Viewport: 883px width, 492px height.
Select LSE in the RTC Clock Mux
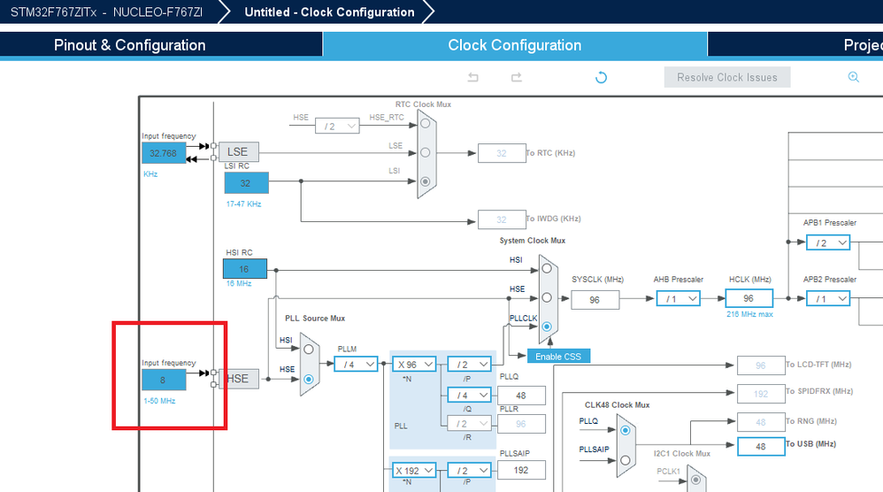(x=426, y=152)
